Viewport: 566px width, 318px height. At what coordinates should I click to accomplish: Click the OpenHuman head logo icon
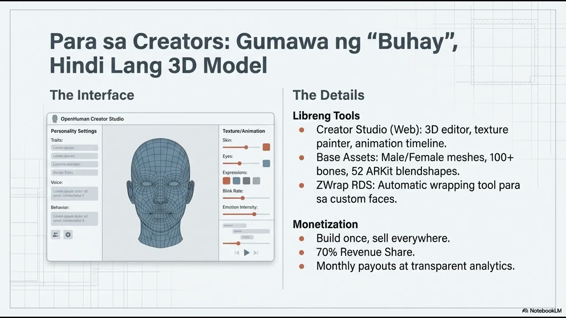55,119
